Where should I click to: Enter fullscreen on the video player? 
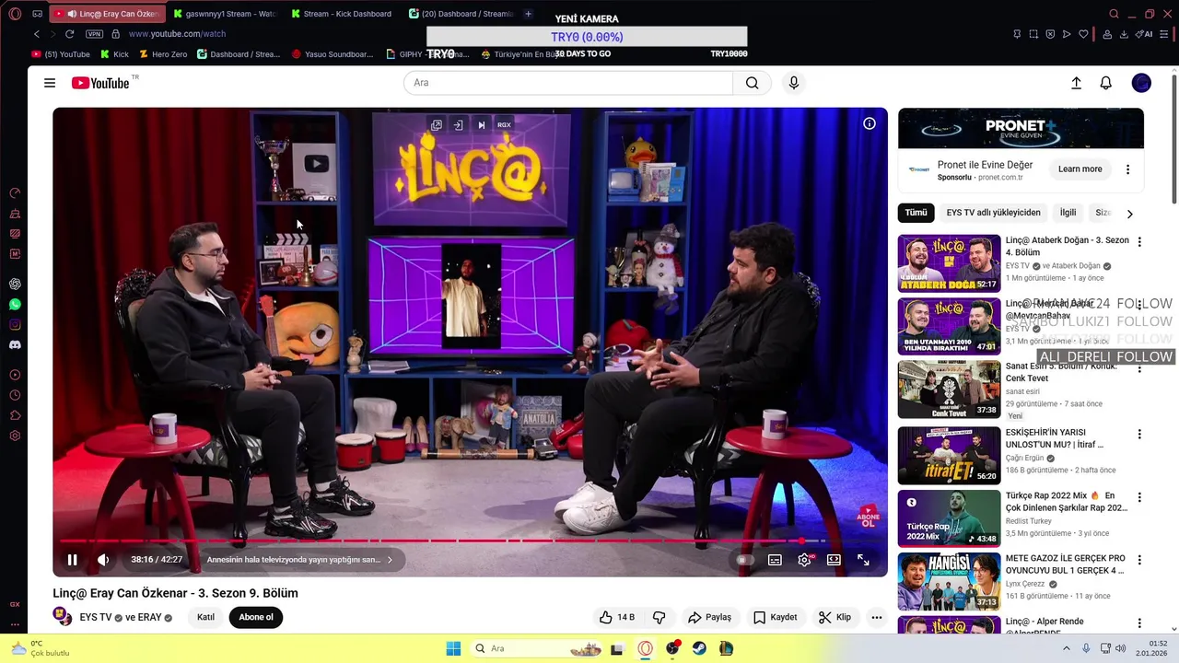[x=863, y=560]
